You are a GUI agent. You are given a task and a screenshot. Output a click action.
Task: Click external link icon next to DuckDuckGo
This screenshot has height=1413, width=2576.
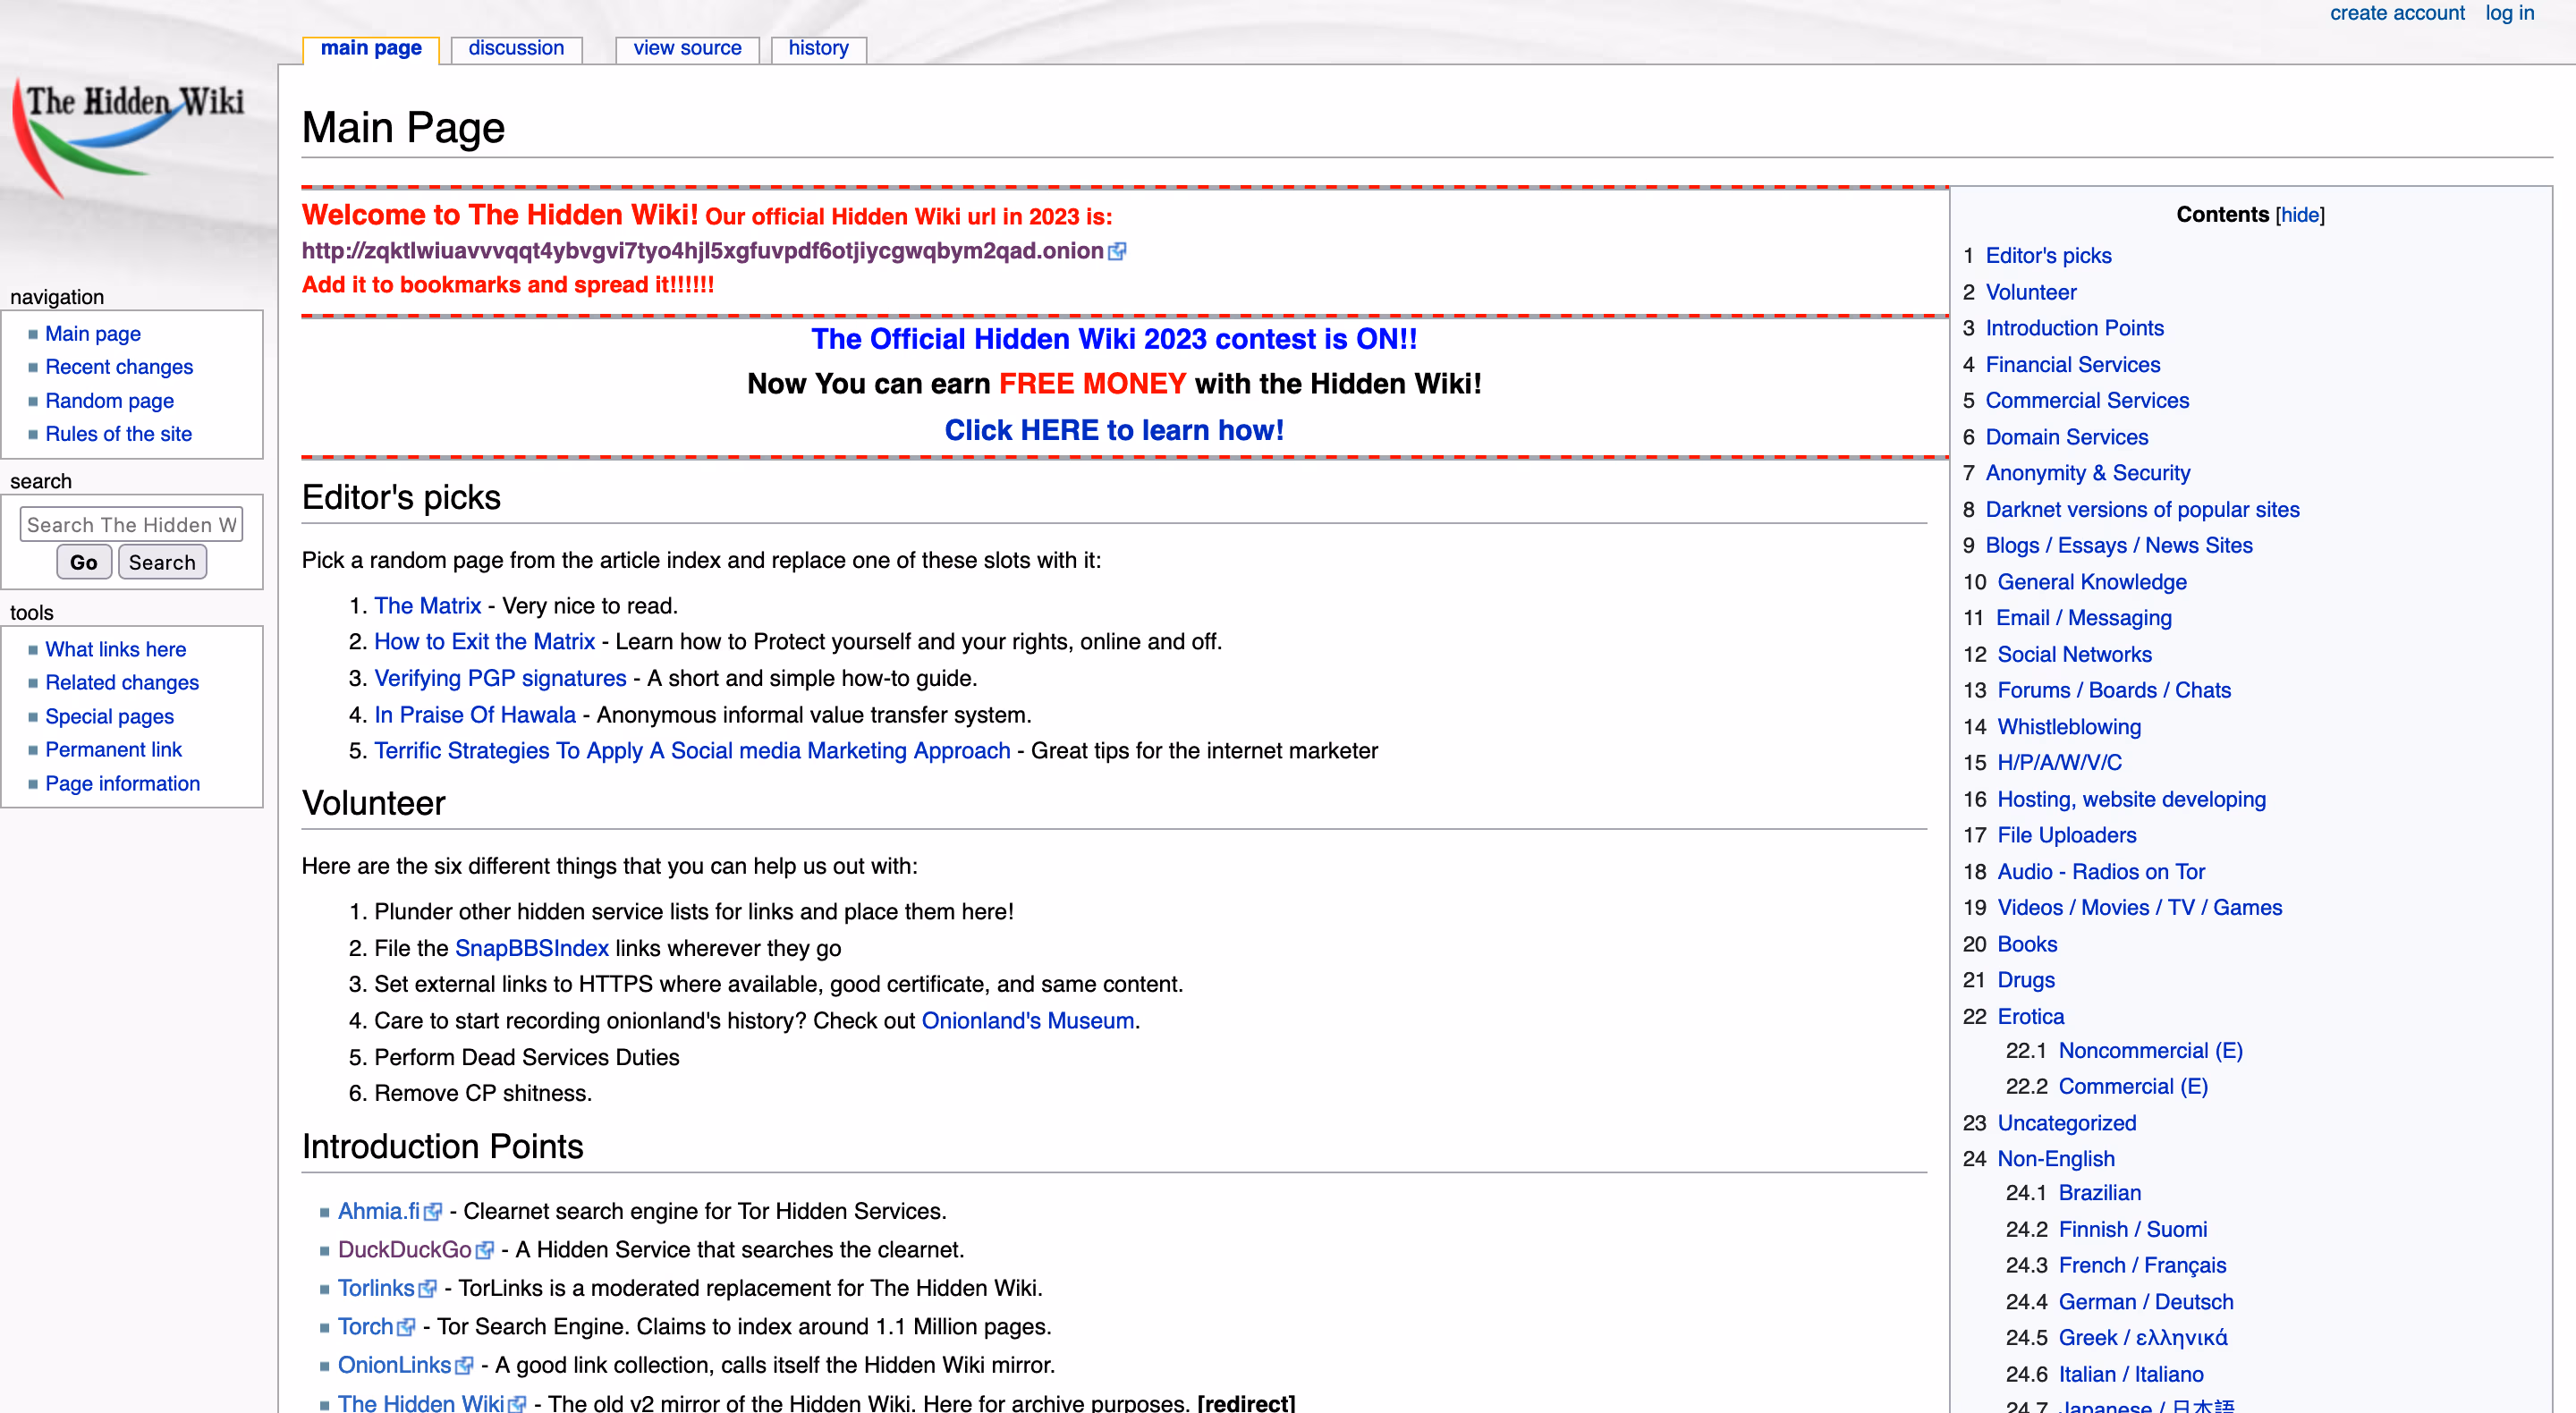(485, 1251)
